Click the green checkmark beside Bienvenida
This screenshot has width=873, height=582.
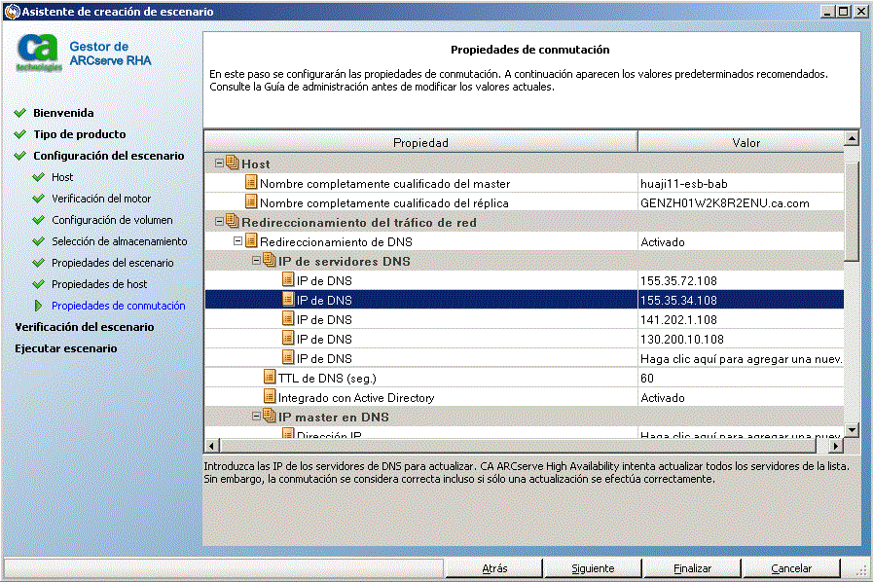coord(20,113)
